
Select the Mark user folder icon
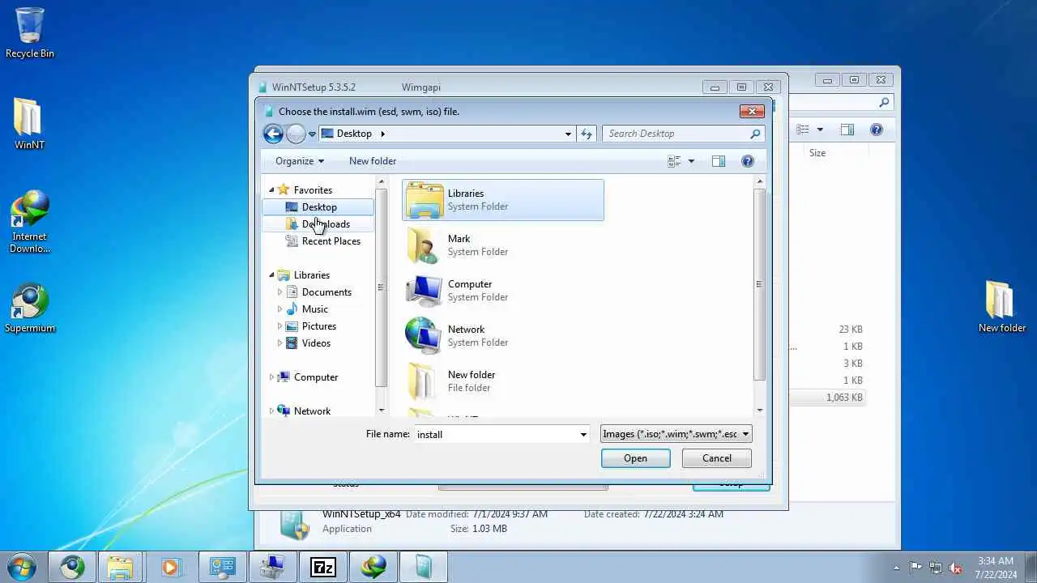point(425,245)
